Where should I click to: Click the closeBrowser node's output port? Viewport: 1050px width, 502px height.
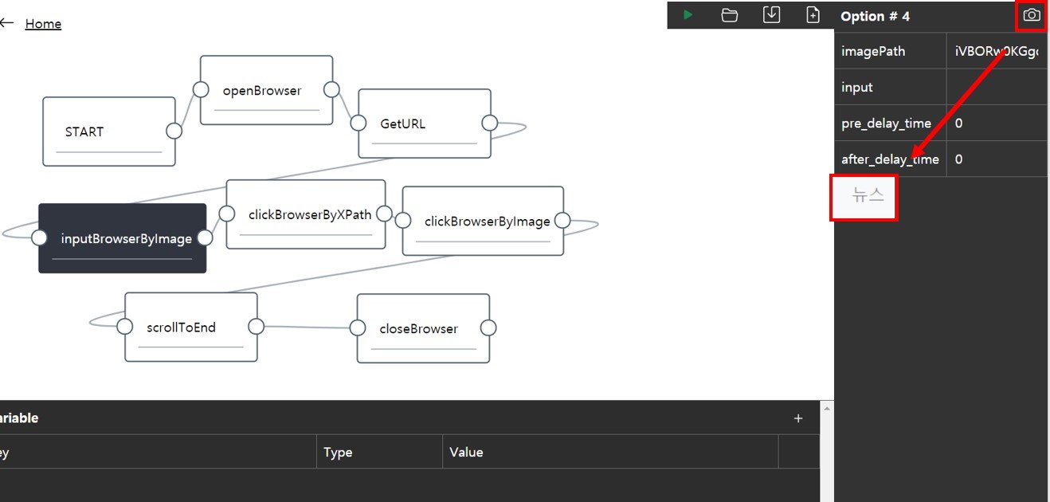pyautogui.click(x=488, y=327)
